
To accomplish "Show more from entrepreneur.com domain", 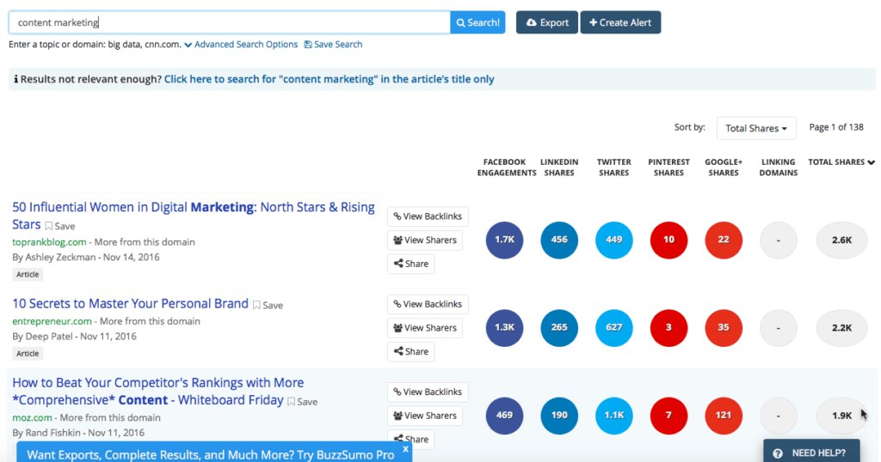I will click(150, 321).
